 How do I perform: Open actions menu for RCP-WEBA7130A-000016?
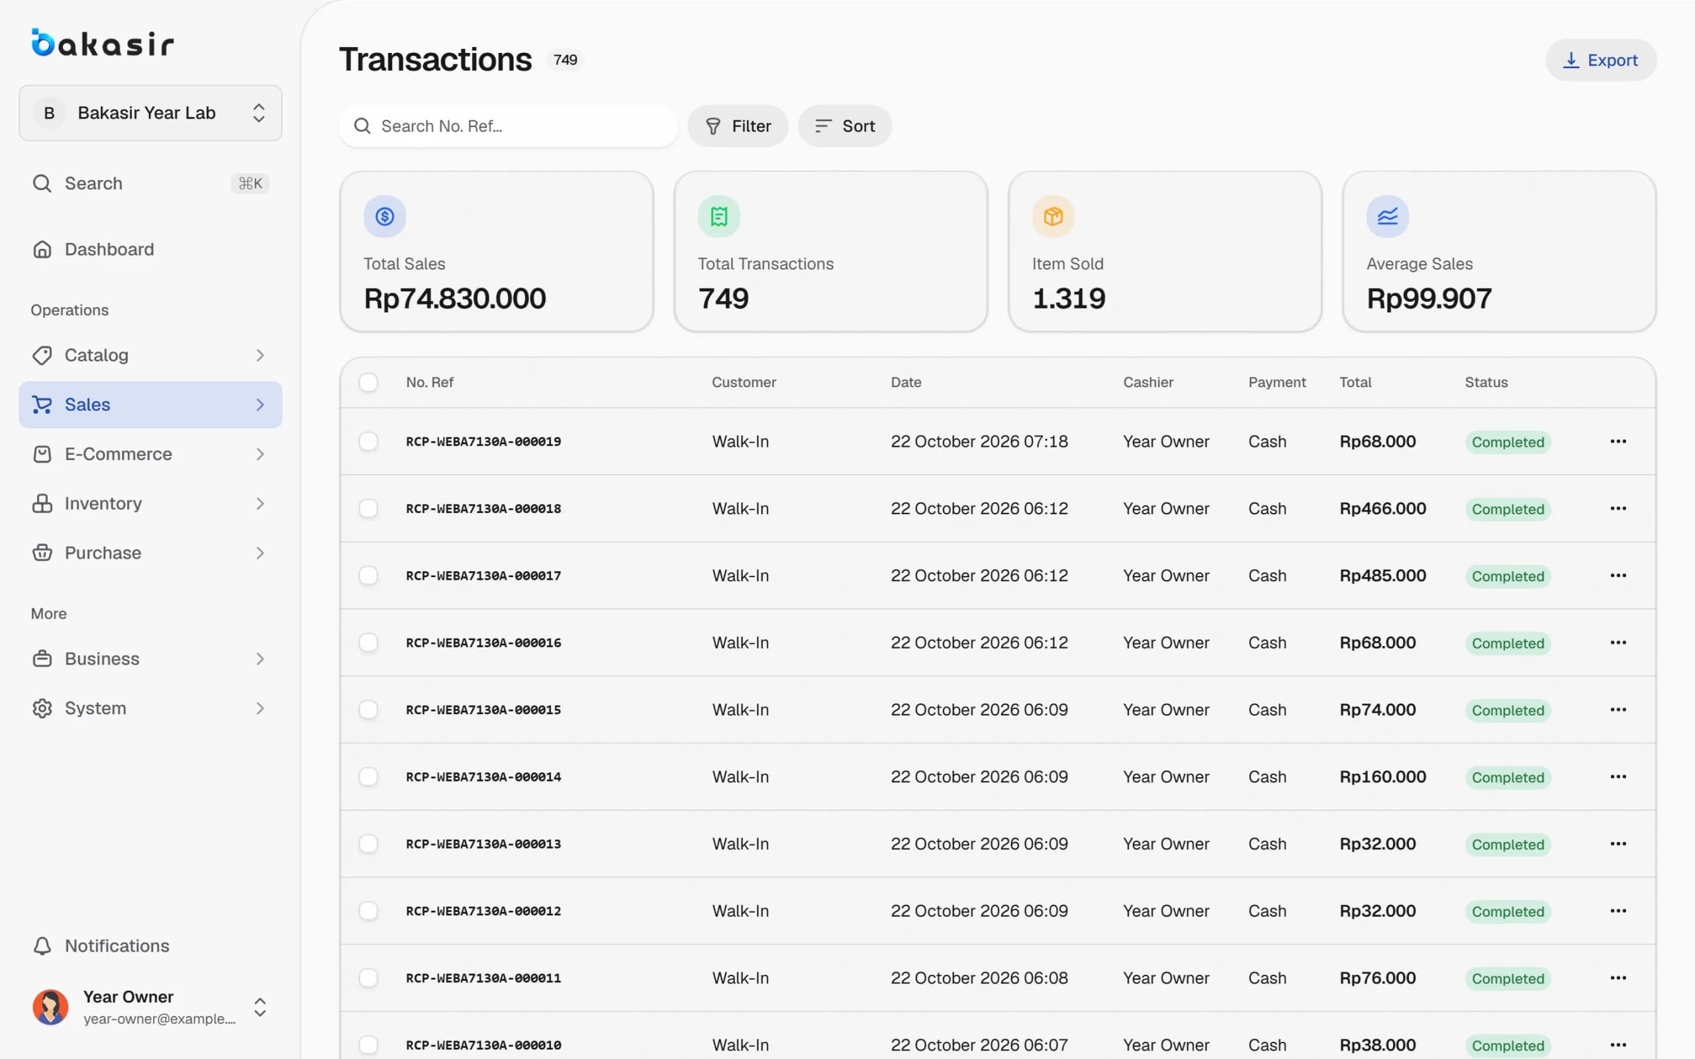pyautogui.click(x=1618, y=642)
